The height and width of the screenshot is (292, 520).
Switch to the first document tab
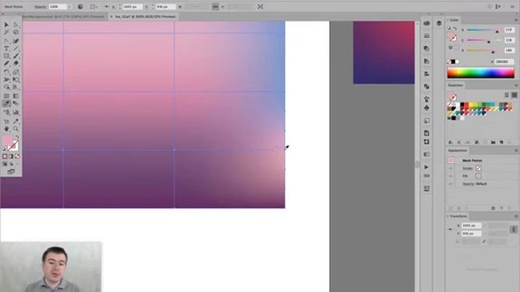tap(63, 16)
